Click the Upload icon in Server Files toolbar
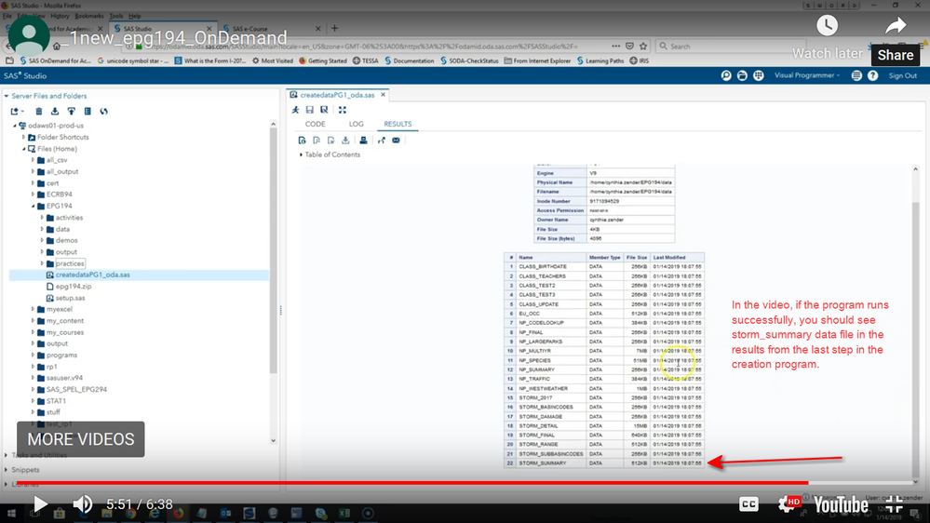Viewport: 930px width, 523px height. 71,111
